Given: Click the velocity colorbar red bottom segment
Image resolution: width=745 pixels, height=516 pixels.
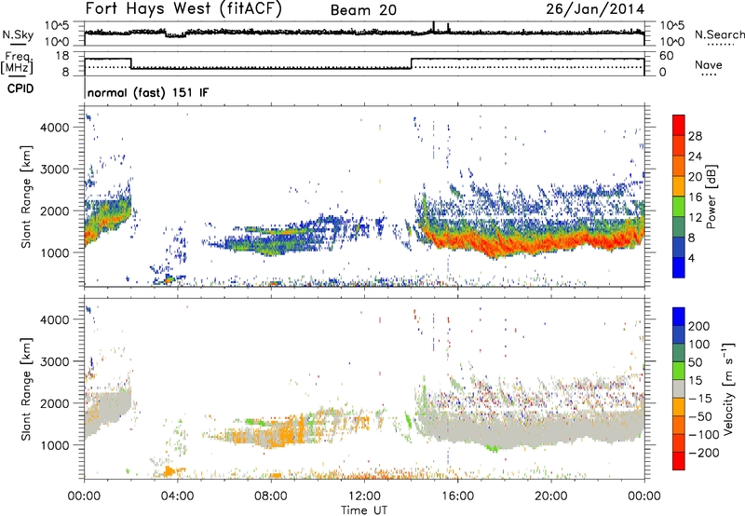Looking at the screenshot, I should click(679, 461).
